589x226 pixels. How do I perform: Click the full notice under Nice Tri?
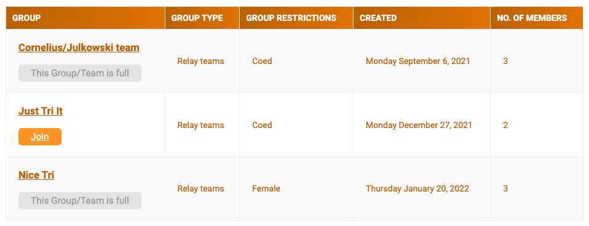point(80,200)
